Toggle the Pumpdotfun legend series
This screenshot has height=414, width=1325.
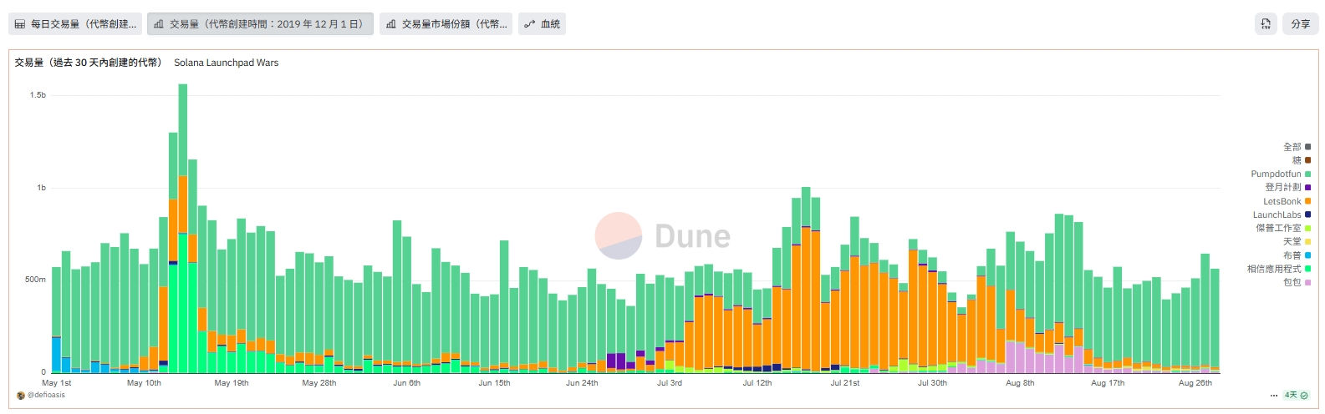1281,174
